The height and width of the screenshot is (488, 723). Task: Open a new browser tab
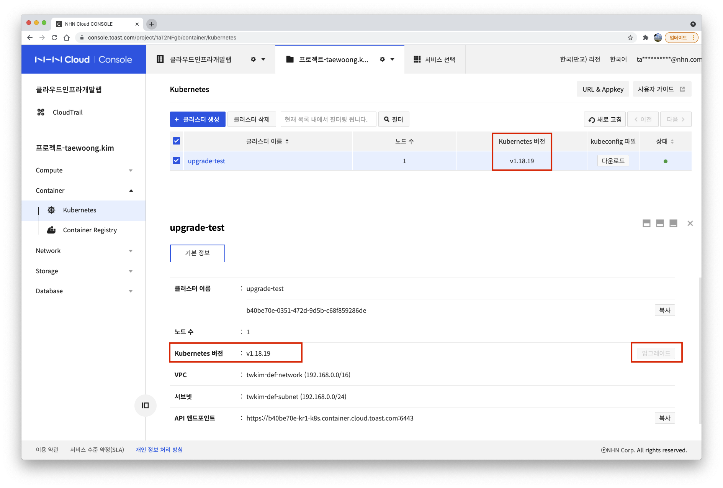(x=152, y=24)
